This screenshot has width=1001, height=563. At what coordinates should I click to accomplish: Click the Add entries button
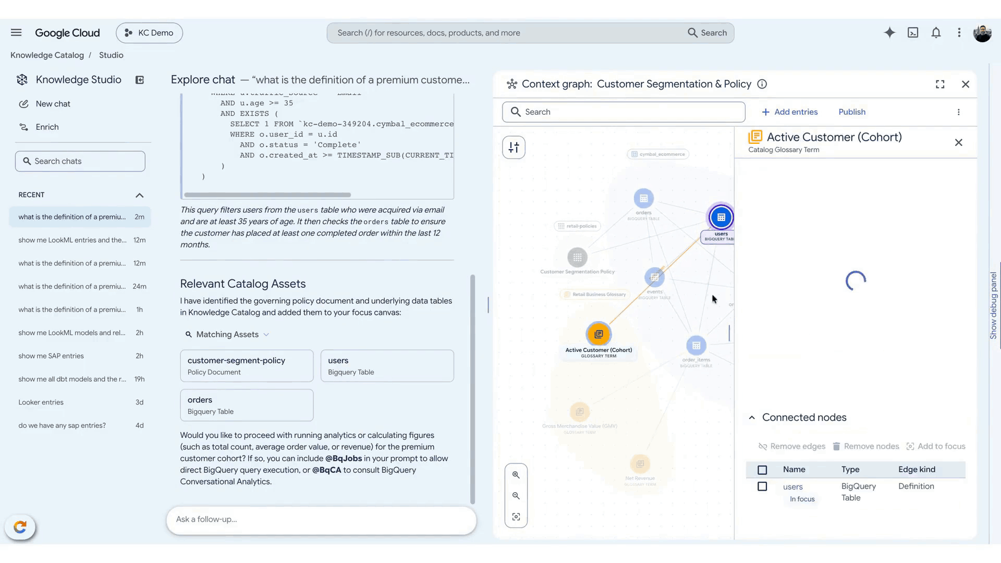tap(789, 112)
